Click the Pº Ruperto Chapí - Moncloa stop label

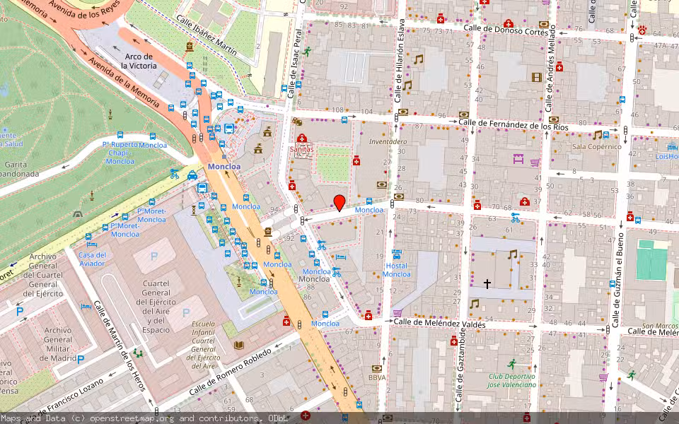[120, 153]
